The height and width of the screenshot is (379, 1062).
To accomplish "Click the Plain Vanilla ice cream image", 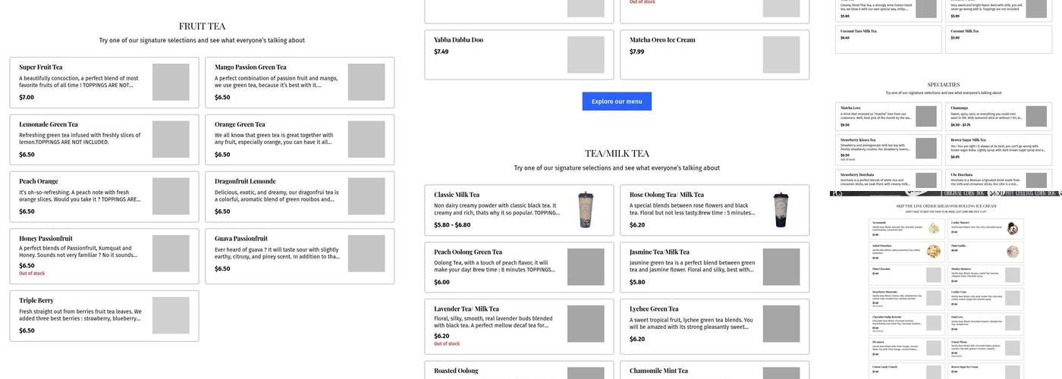I will click(x=1012, y=252).
